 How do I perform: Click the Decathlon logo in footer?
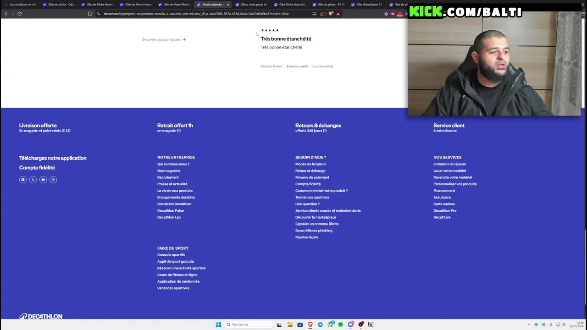coord(41,316)
